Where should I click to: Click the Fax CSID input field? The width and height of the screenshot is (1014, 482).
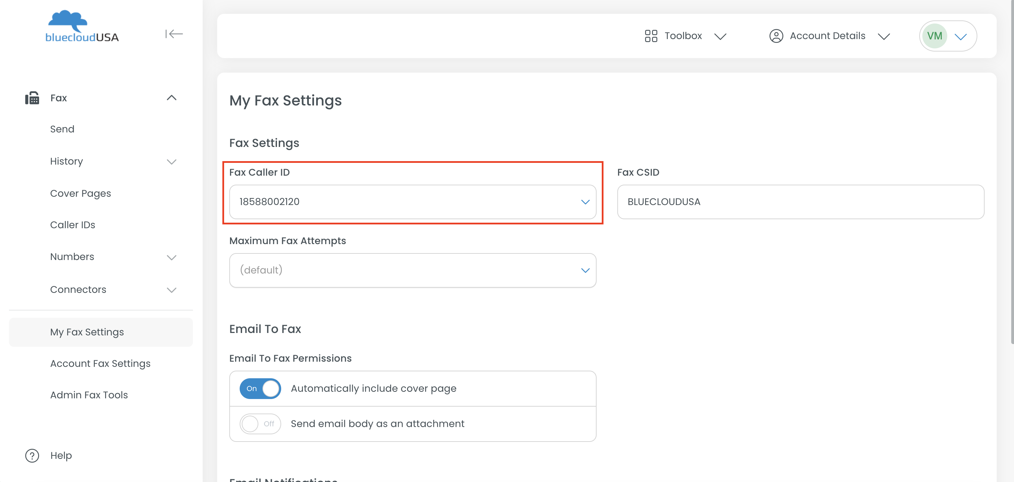click(x=800, y=202)
